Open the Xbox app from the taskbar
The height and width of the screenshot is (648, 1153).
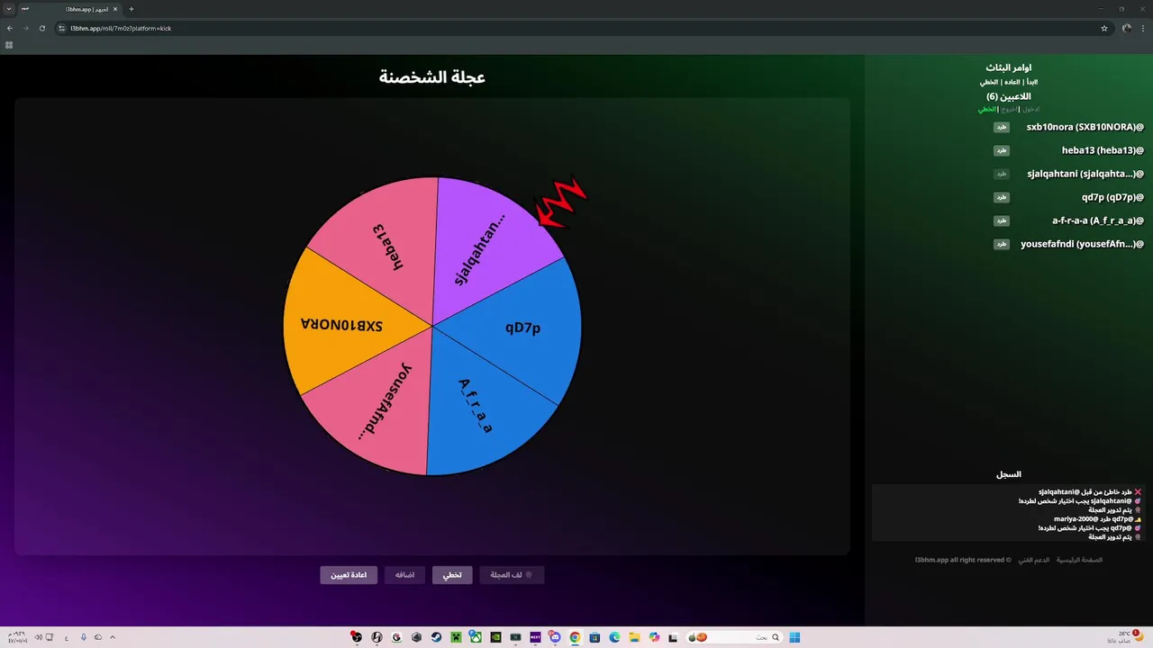(476, 637)
